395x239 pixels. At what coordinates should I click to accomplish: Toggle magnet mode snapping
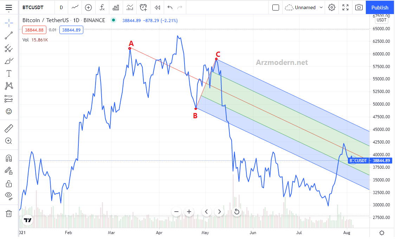coord(9,158)
